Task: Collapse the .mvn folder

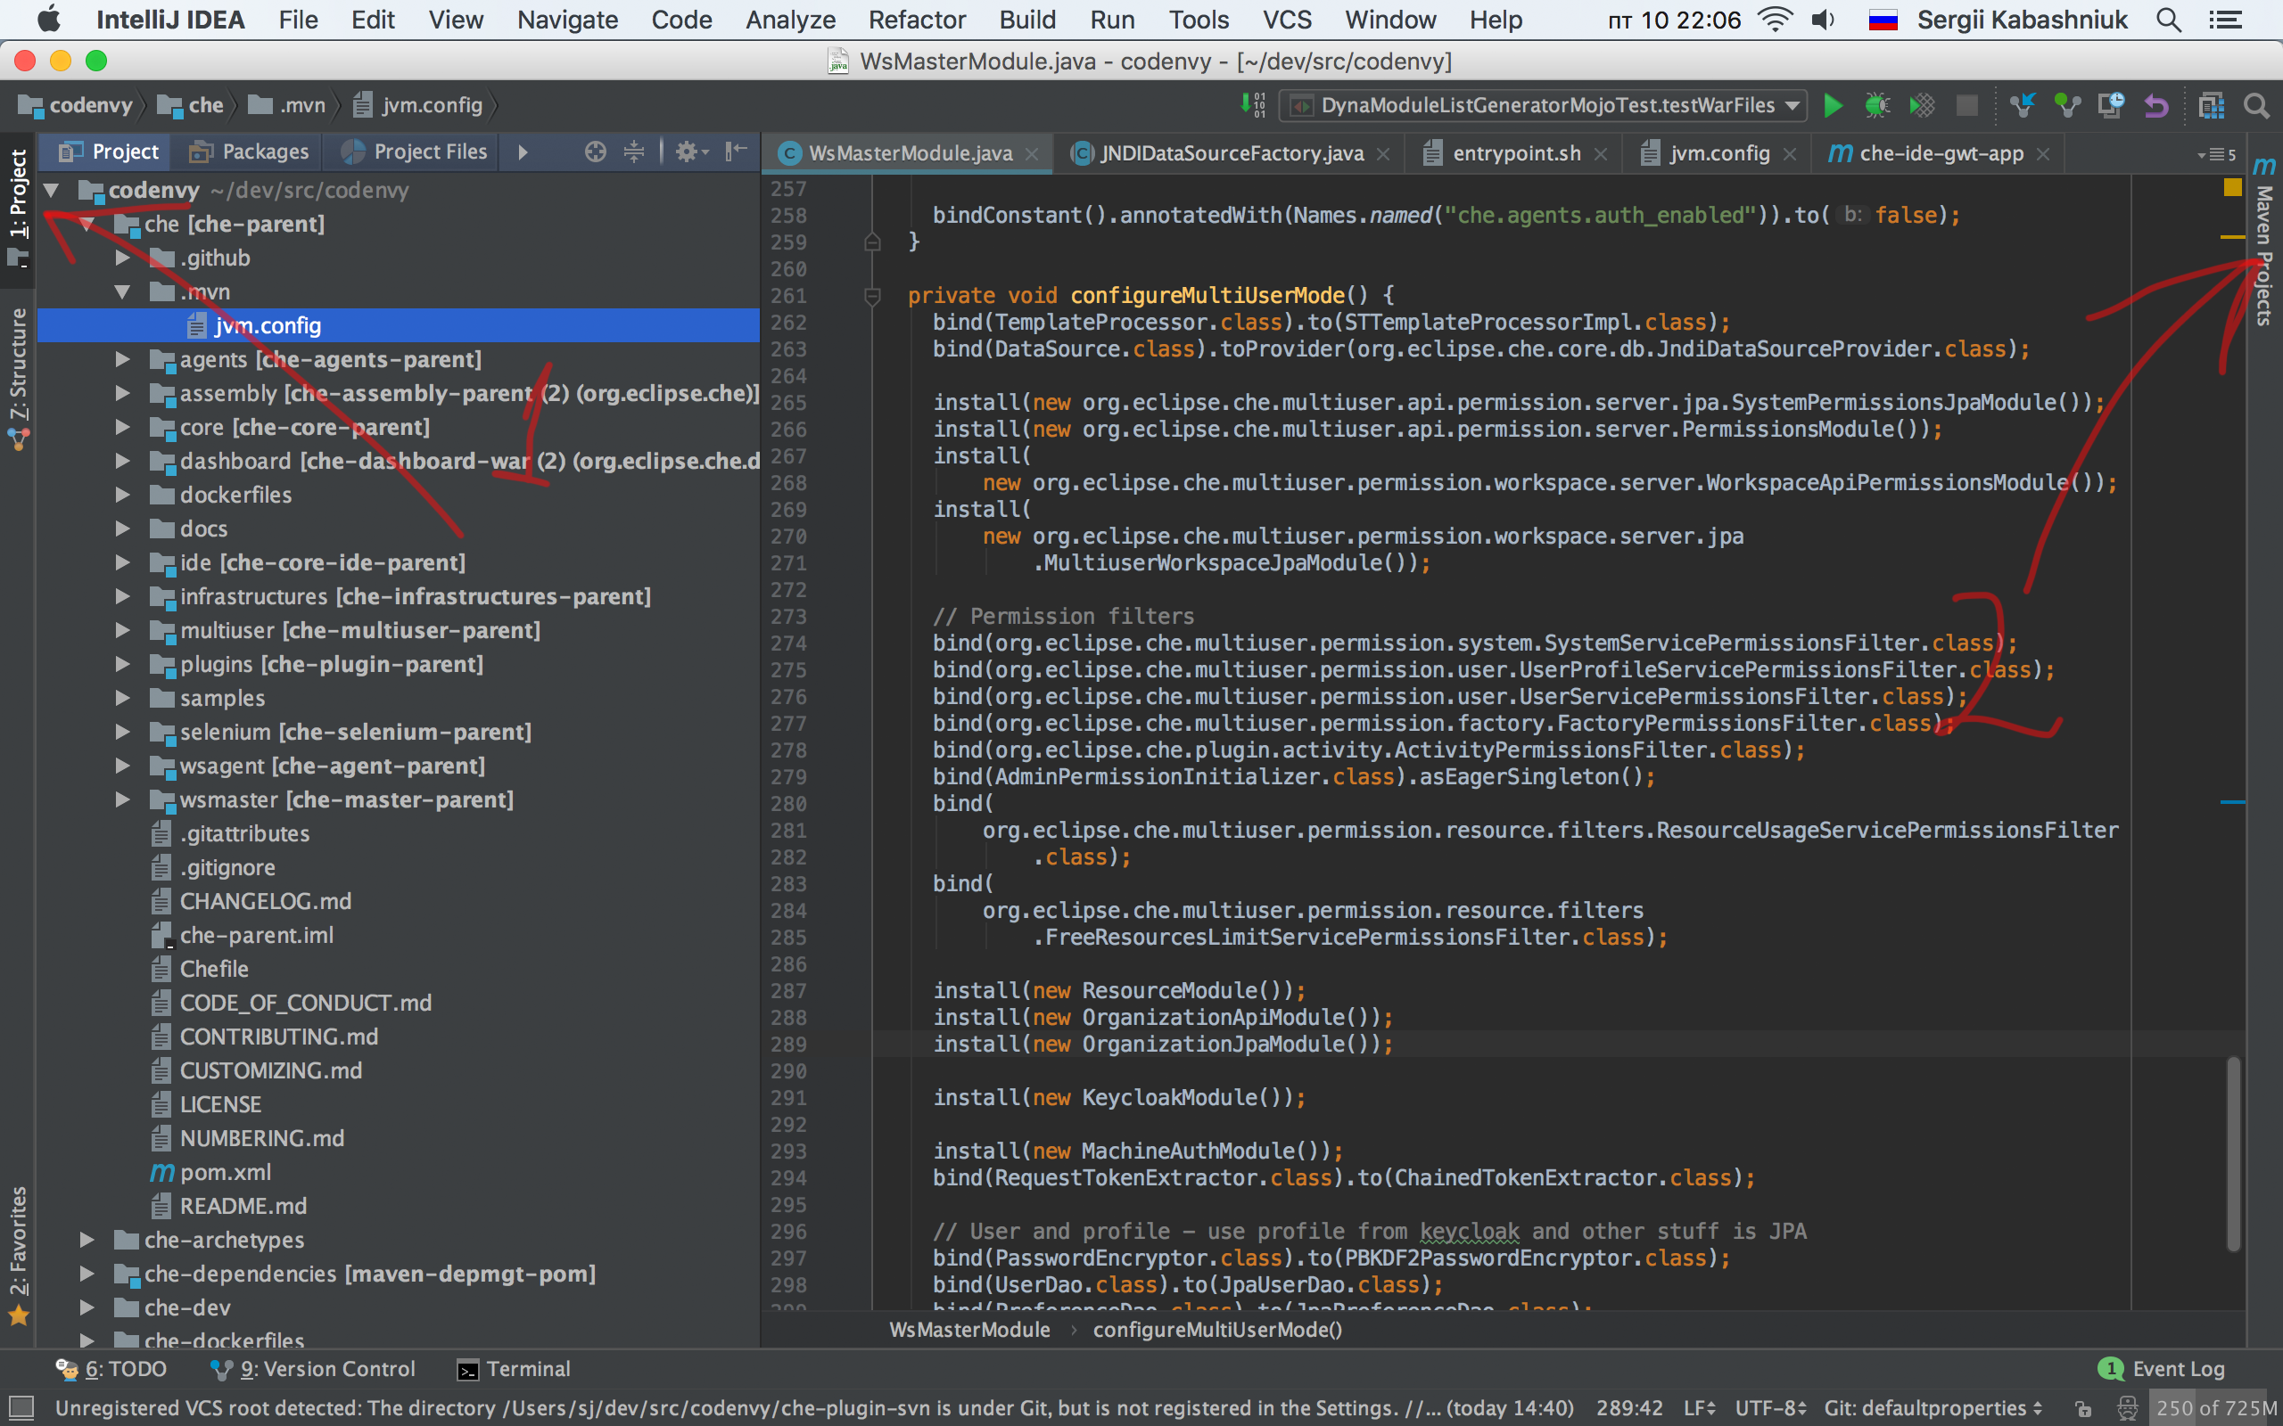Action: [123, 292]
